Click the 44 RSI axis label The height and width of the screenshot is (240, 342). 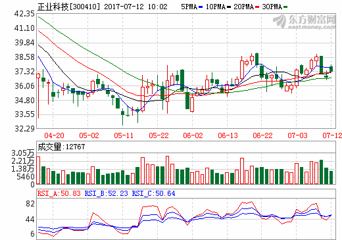tap(30, 220)
